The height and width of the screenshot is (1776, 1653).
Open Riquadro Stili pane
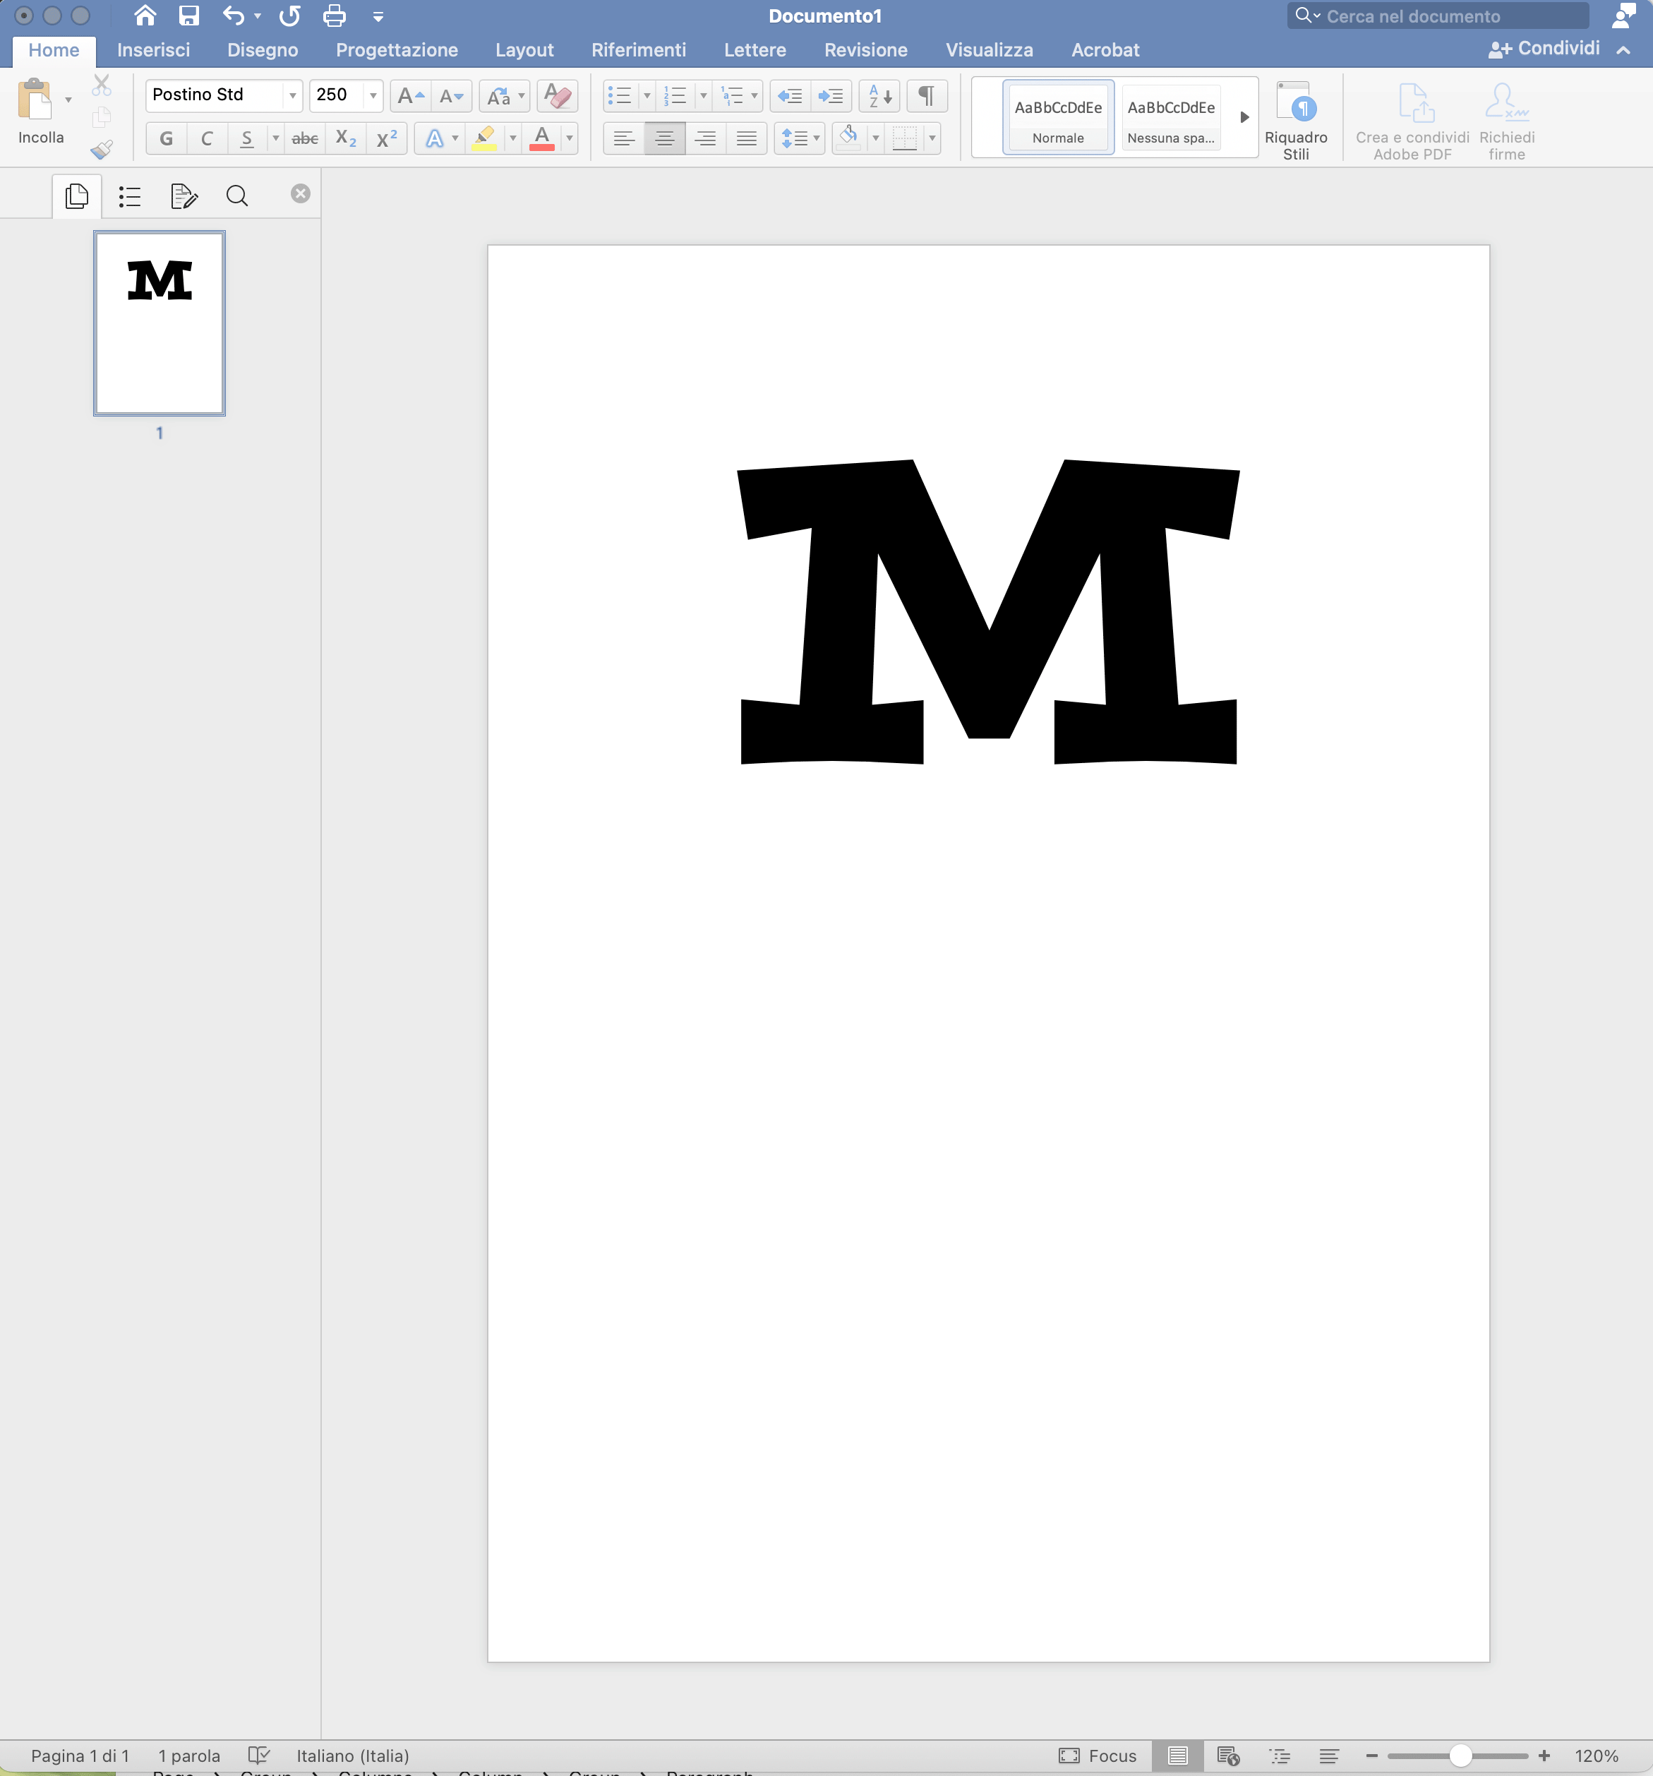[x=1297, y=119]
